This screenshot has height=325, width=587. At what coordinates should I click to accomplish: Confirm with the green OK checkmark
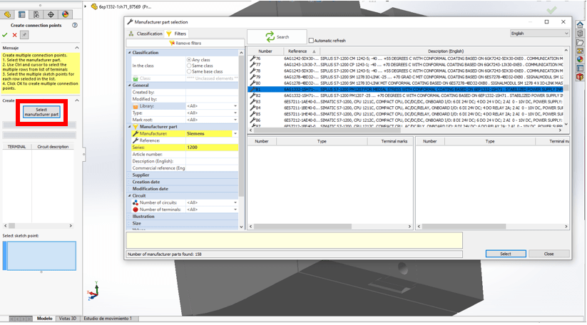click(x=5, y=35)
